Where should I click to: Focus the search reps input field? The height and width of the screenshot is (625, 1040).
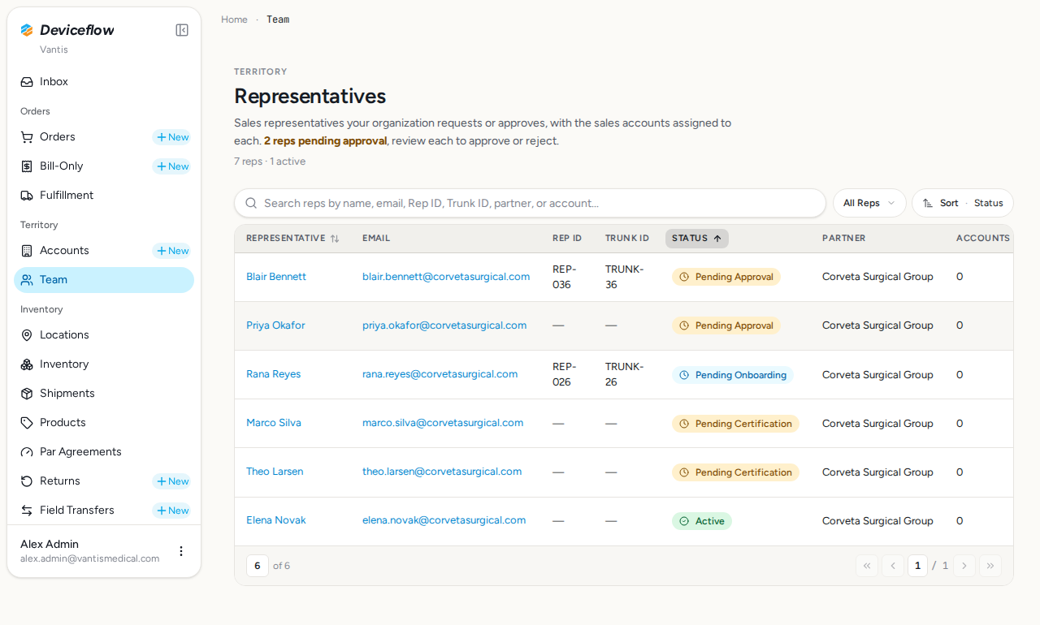(x=530, y=203)
